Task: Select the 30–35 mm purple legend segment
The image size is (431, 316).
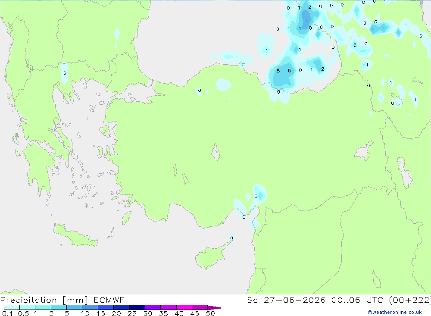Action: (x=153, y=307)
